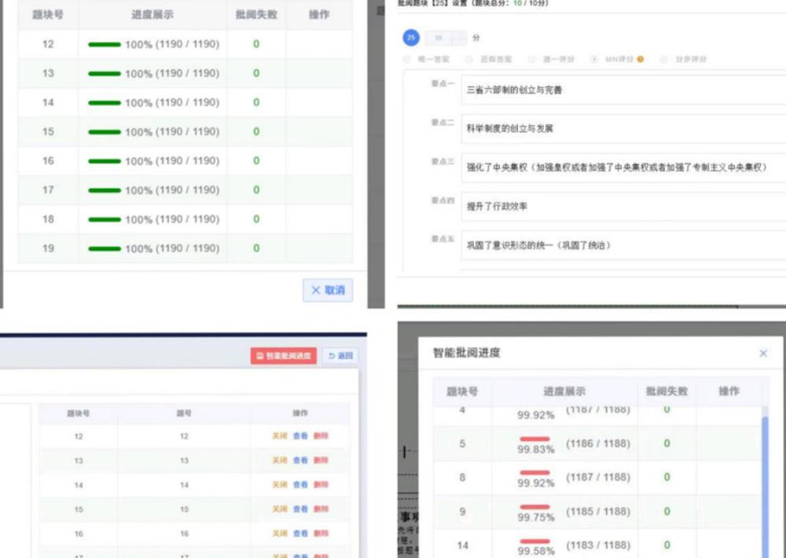
Task: Click 关闭 link for question block 14
Action: click(279, 485)
